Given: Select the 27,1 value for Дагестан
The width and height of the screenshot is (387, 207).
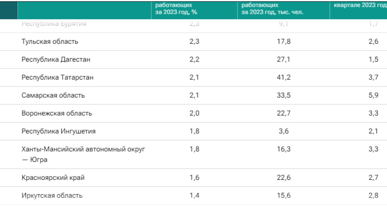Looking at the screenshot, I should tap(283, 59).
